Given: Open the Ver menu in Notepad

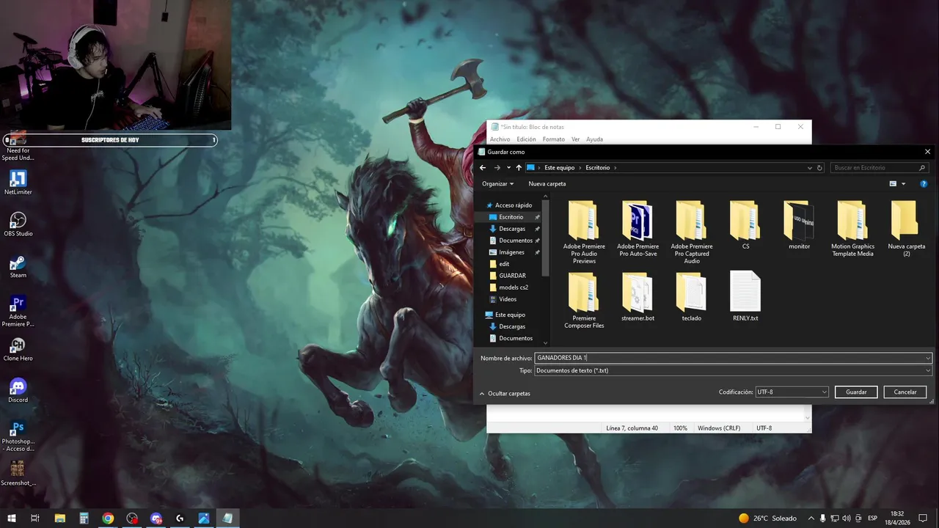Looking at the screenshot, I should coord(576,139).
